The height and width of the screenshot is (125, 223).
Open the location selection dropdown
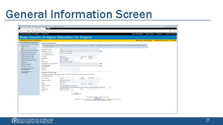(x=50, y=47)
